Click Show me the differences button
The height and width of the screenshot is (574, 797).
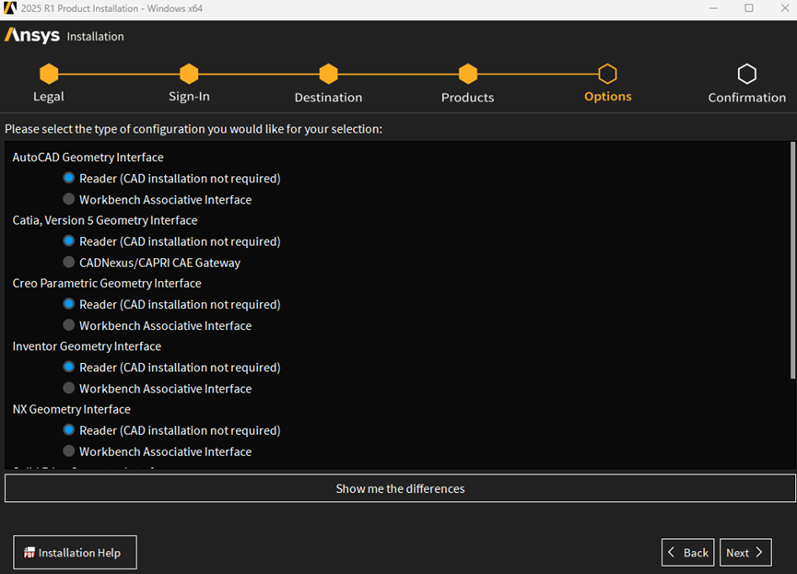click(x=400, y=488)
